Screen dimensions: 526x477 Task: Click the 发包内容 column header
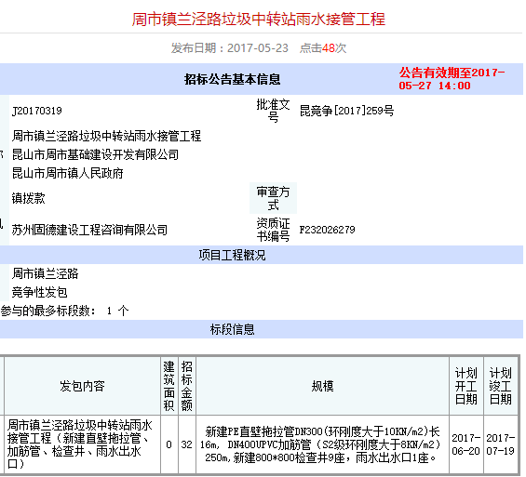[82, 386]
